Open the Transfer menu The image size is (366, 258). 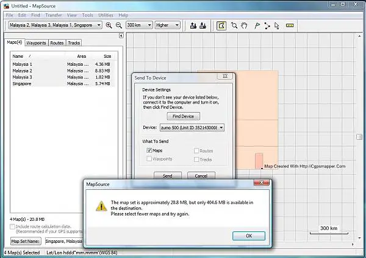pyautogui.click(x=54, y=15)
